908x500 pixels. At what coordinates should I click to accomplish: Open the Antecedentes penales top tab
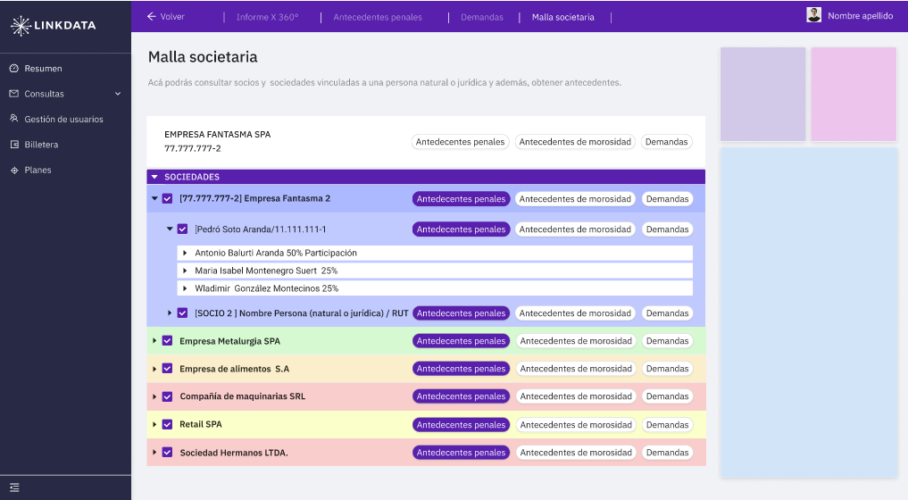click(378, 17)
